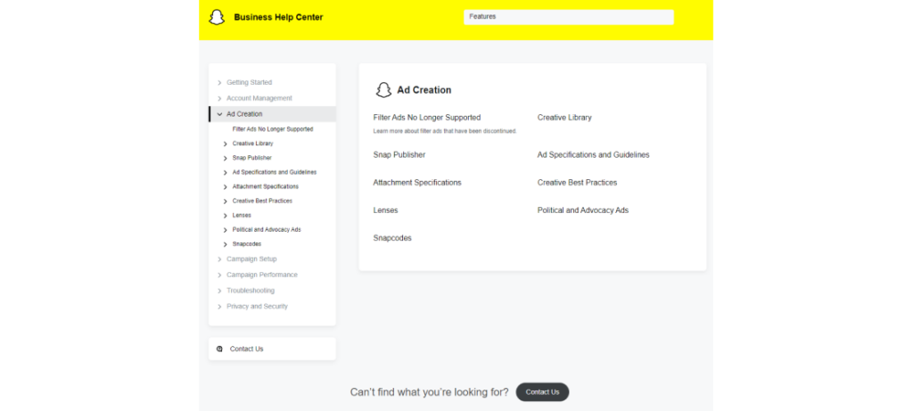
Task: Open Campaign Setup in sidebar
Action: 251,259
